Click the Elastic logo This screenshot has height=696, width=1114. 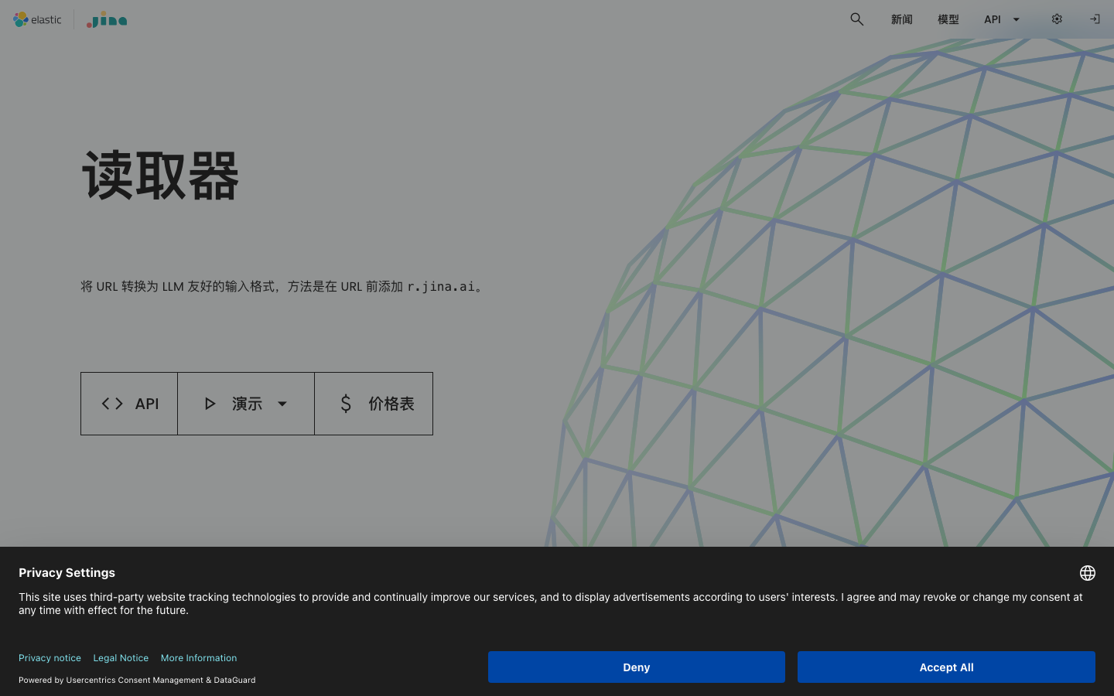[x=37, y=19]
